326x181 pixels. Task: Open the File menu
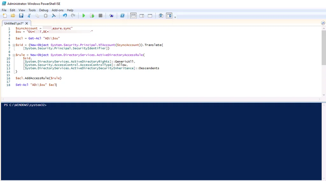click(4, 10)
